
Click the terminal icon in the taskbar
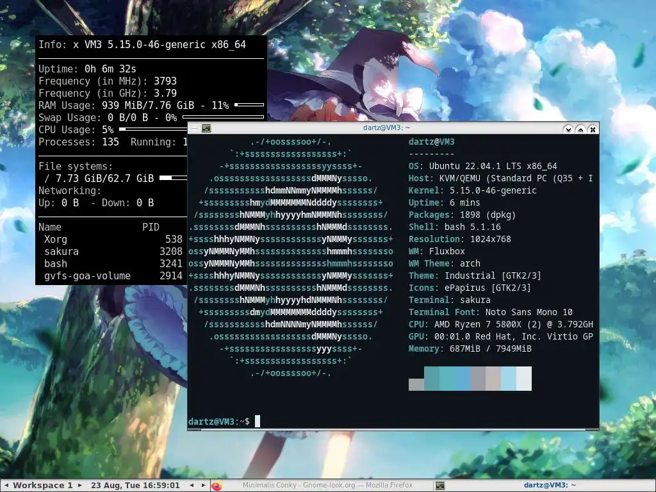tap(439, 486)
